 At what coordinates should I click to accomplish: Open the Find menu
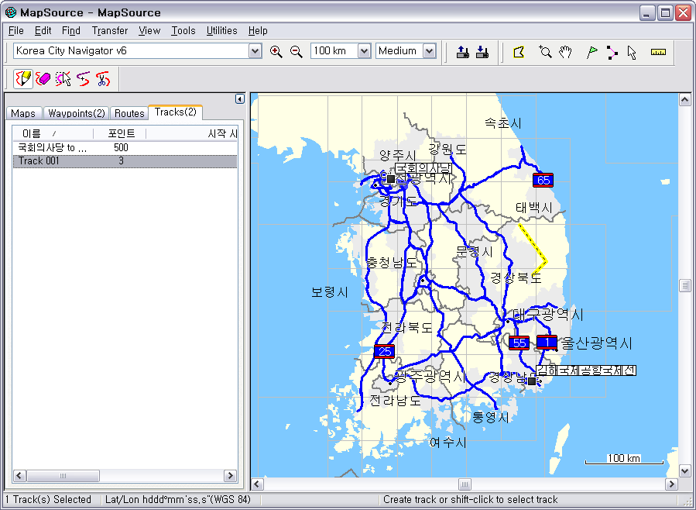71,31
